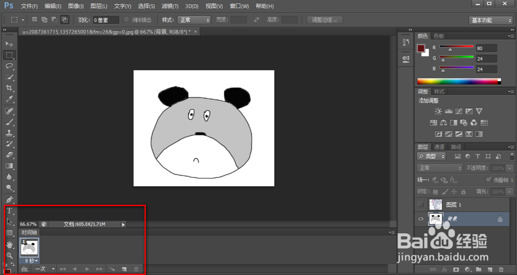This screenshot has width=517, height=275.
Task: Select the Rectangular Marquee tool in toolbox
Action: [x=9, y=55]
